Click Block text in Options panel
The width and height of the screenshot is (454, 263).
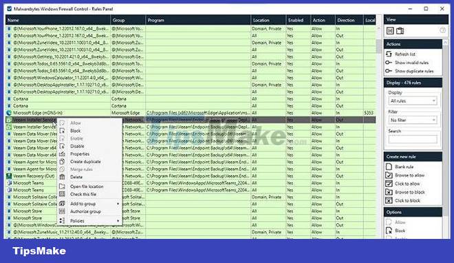(x=400, y=231)
